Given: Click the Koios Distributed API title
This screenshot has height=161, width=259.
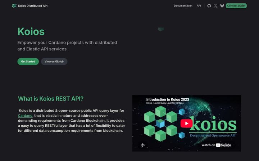Looking at the screenshot, I should (33, 6).
